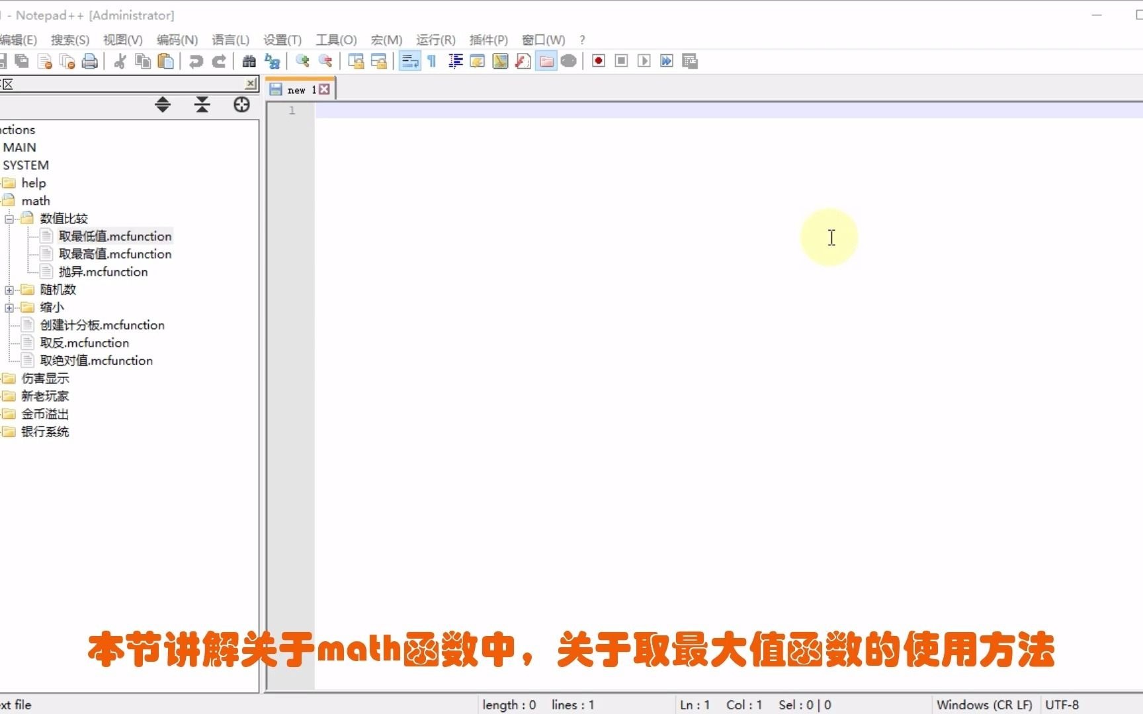This screenshot has width=1143, height=714.
Task: Click the Zoom In magnifier icon
Action: (303, 61)
